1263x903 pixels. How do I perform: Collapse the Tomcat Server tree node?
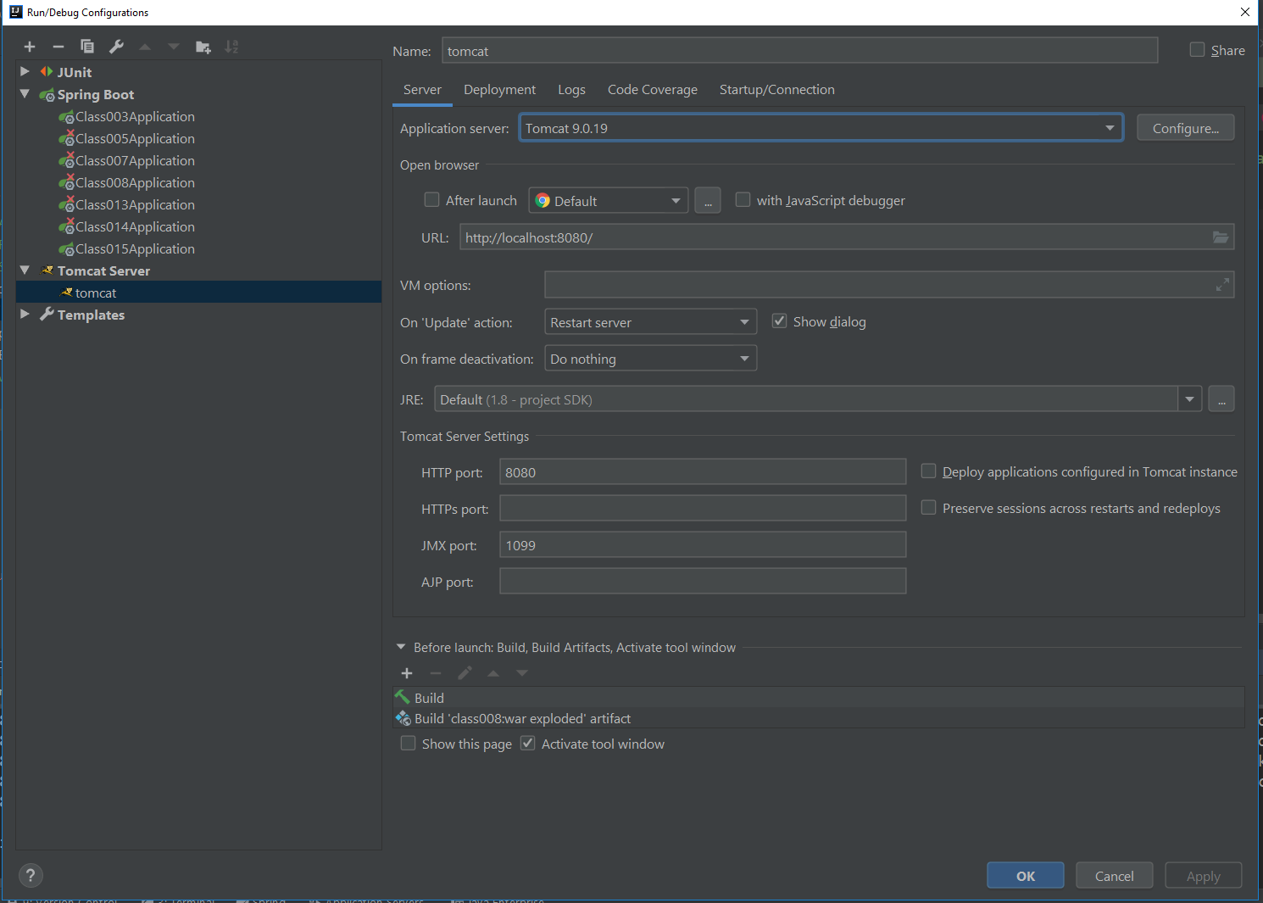click(25, 270)
